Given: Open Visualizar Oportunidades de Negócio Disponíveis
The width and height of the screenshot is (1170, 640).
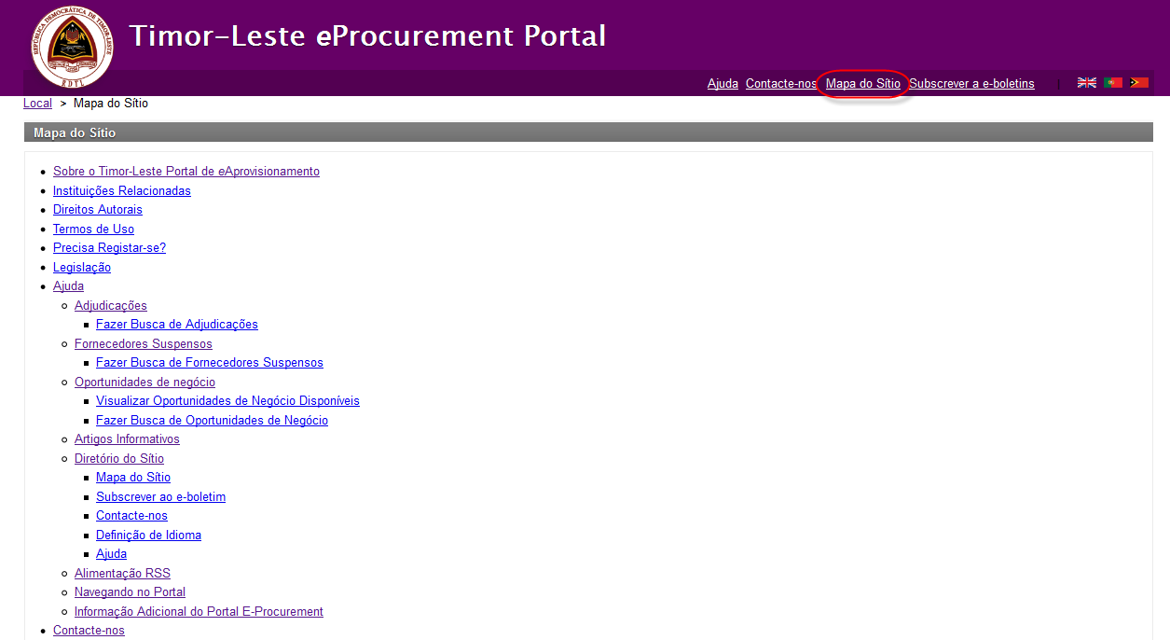Looking at the screenshot, I should (x=227, y=401).
